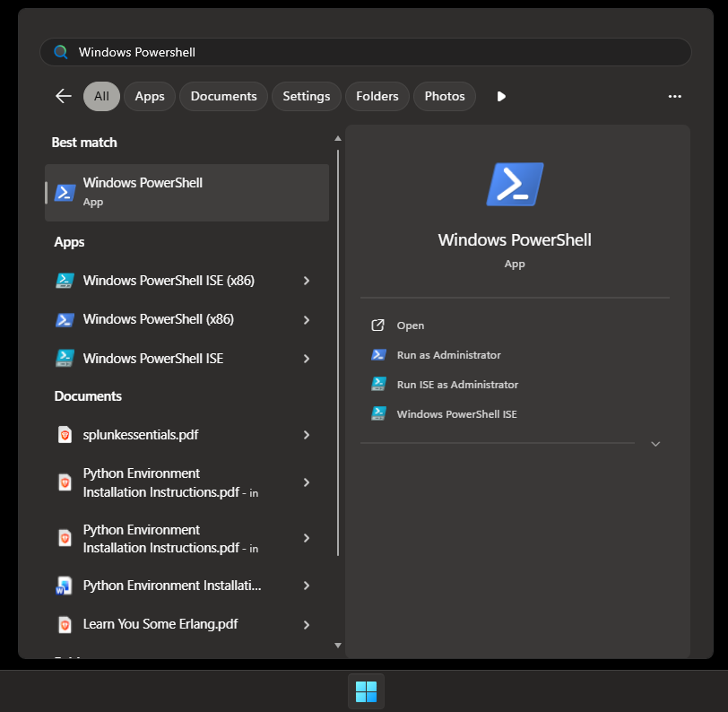Viewport: 728px width, 712px height.
Task: Click the large PowerShell logo in preview pane
Action: coord(515,184)
